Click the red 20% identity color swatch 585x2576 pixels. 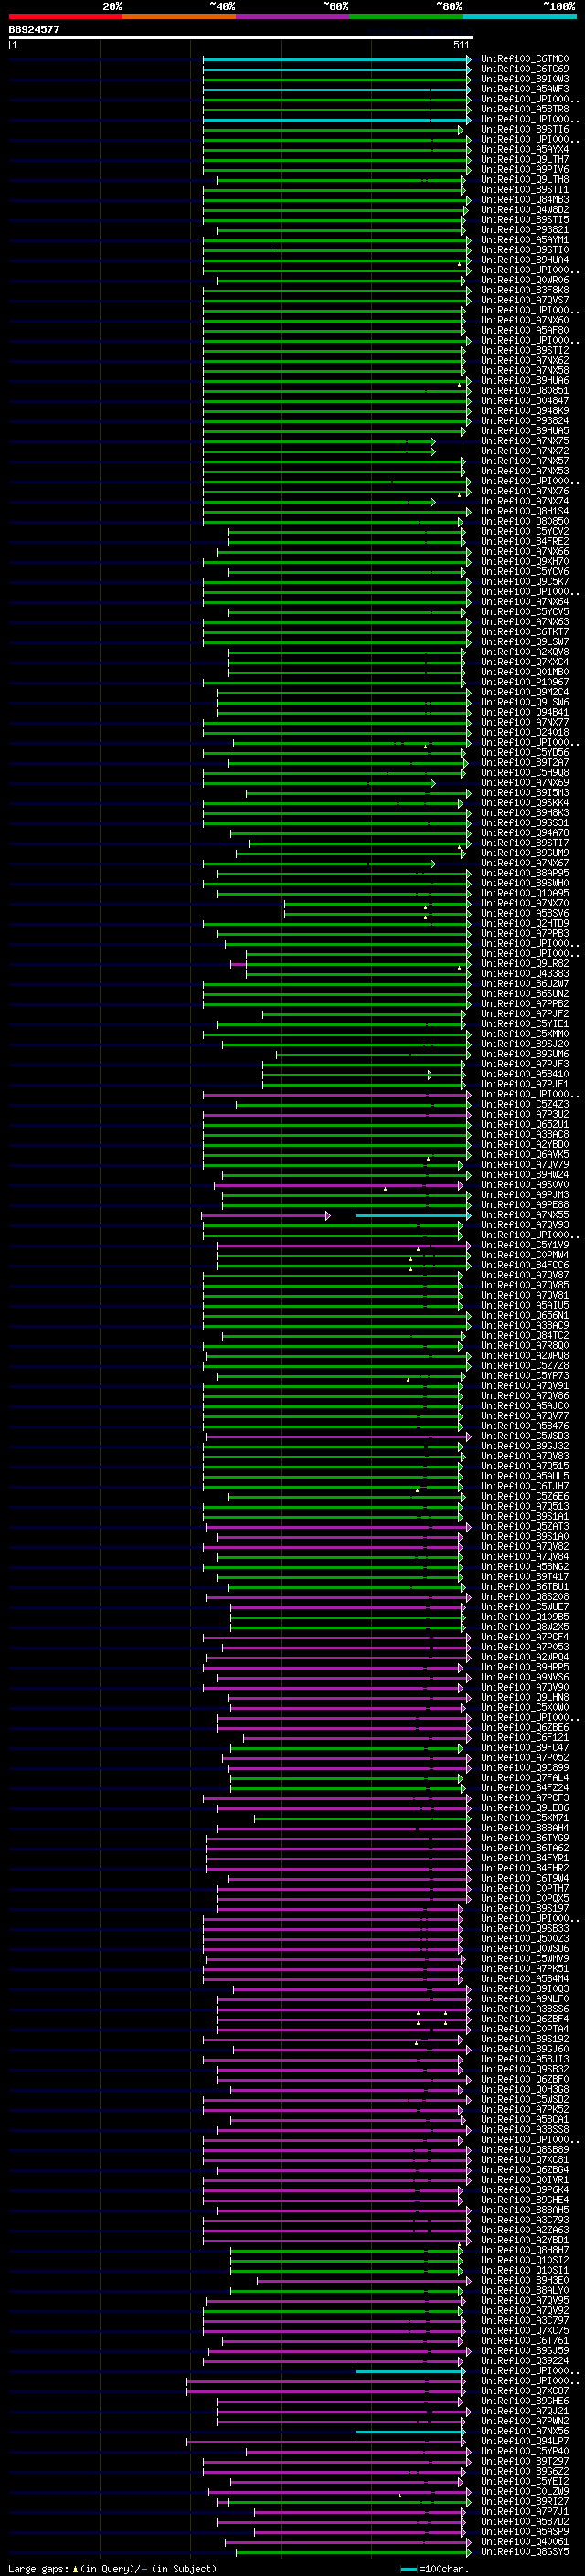click(x=65, y=16)
